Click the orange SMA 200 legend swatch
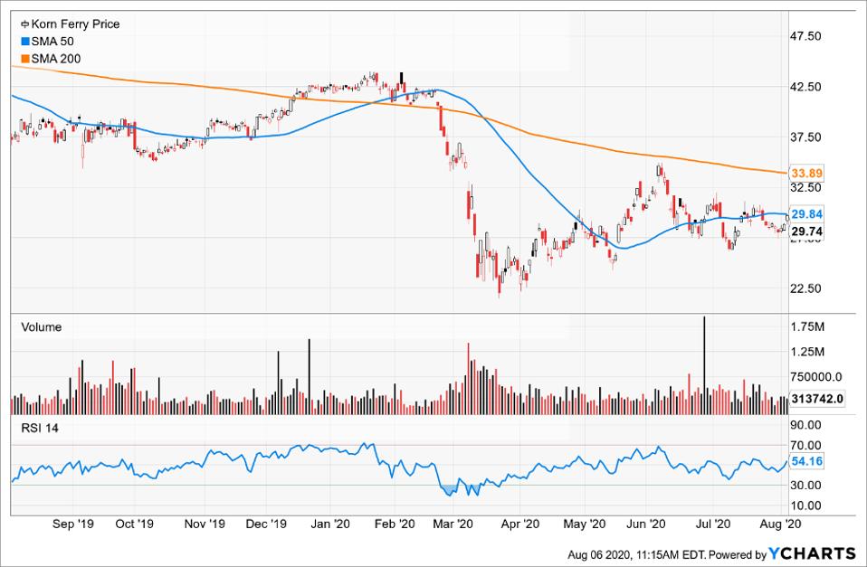 click(24, 59)
